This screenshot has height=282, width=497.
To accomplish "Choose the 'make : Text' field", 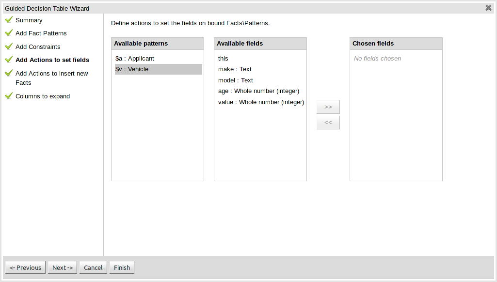I will point(235,69).
